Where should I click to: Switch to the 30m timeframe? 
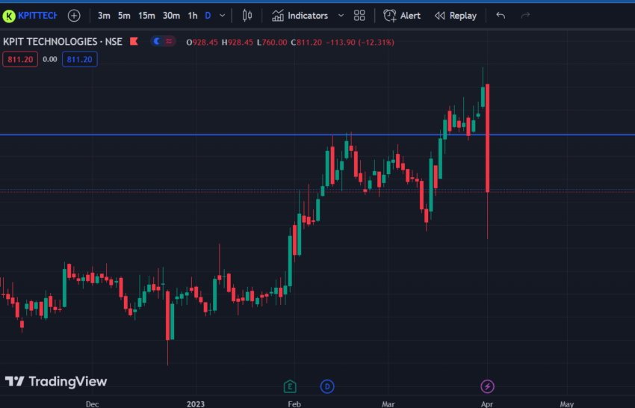tap(171, 16)
